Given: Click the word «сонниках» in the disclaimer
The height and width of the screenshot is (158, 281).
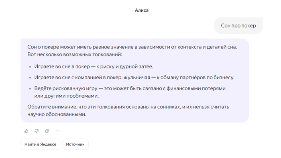Looking at the screenshot, I should tap(169, 107).
